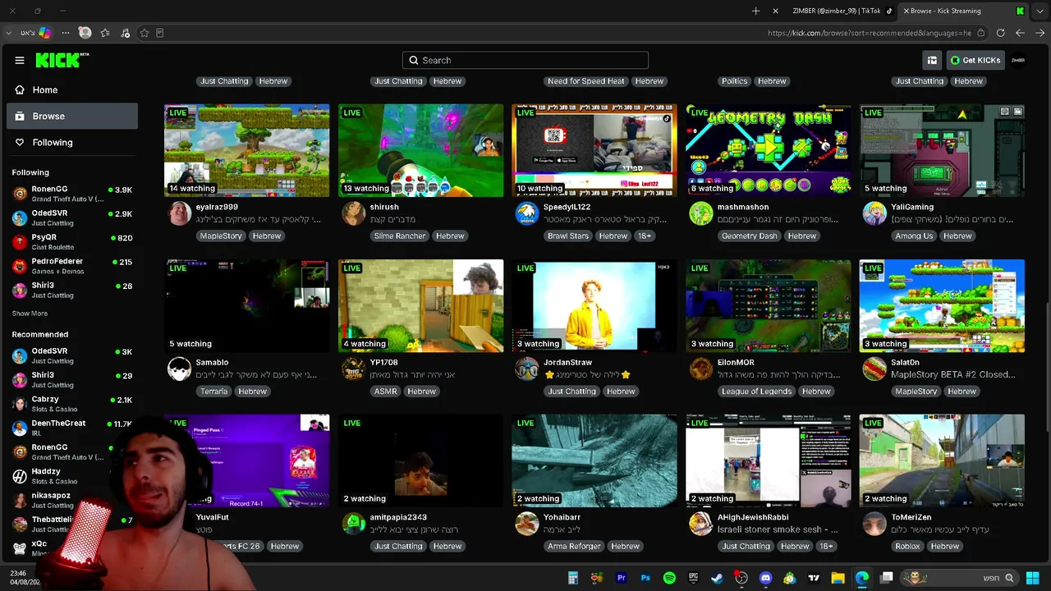This screenshot has height=591, width=1051.
Task: Go to Home in the Kick sidebar
Action: click(72, 89)
